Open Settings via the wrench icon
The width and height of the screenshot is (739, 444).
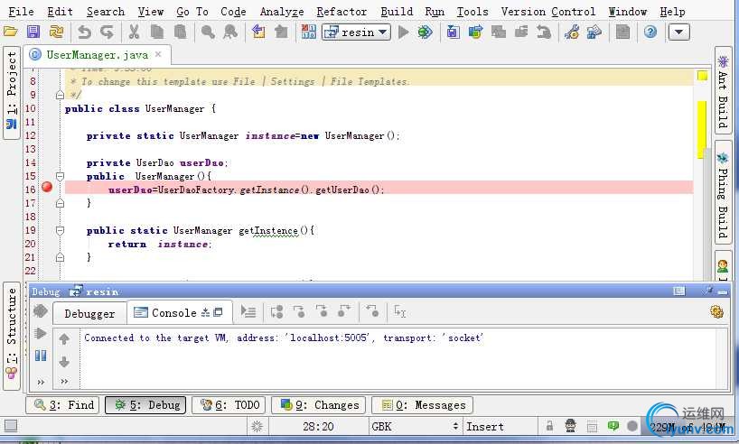pyautogui.click(x=572, y=32)
